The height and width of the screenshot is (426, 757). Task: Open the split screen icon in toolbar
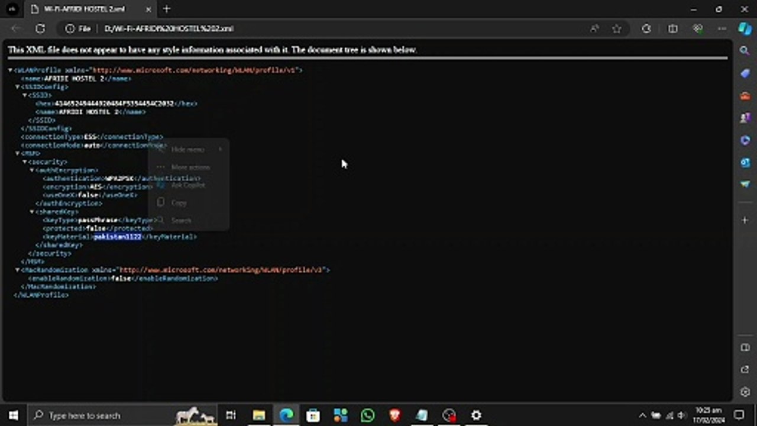click(x=673, y=28)
